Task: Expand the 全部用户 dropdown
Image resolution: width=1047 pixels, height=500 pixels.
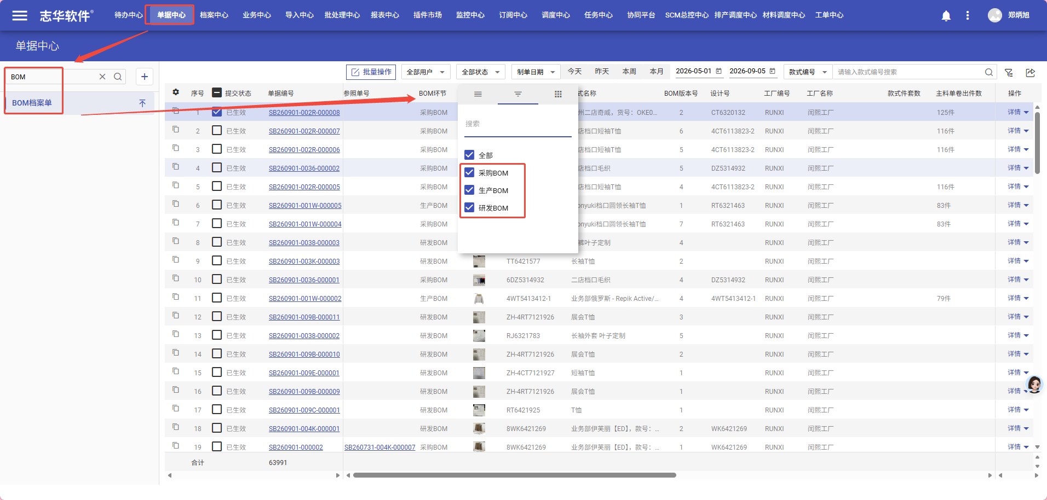Action: (426, 72)
